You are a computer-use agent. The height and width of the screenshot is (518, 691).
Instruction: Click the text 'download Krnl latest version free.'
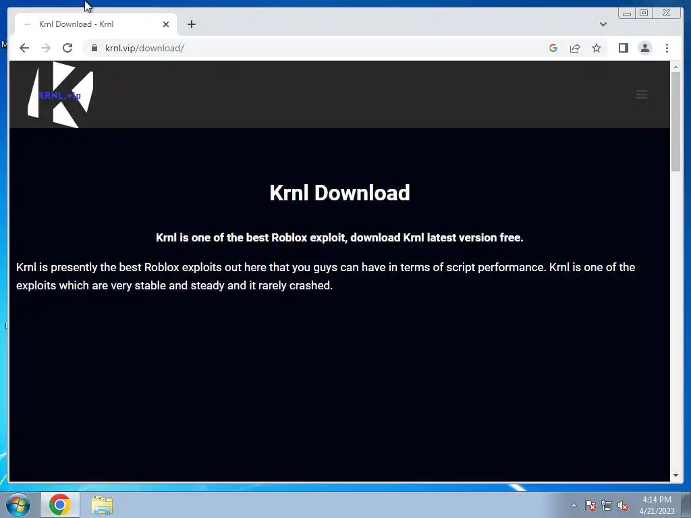437,237
